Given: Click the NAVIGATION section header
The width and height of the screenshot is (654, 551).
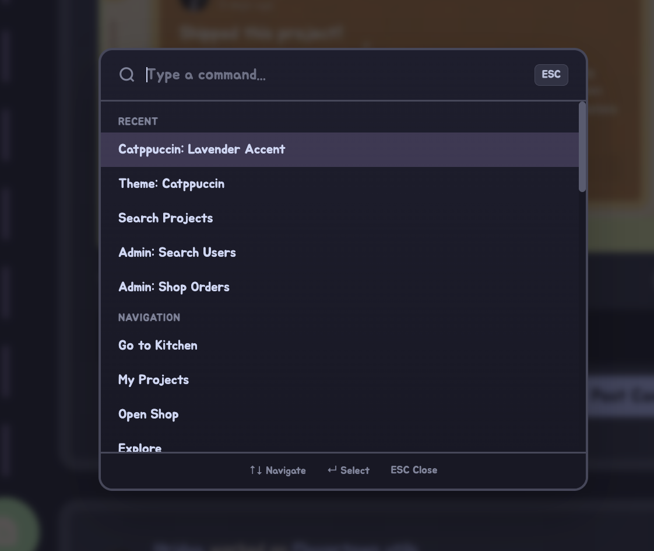Looking at the screenshot, I should pyautogui.click(x=149, y=318).
